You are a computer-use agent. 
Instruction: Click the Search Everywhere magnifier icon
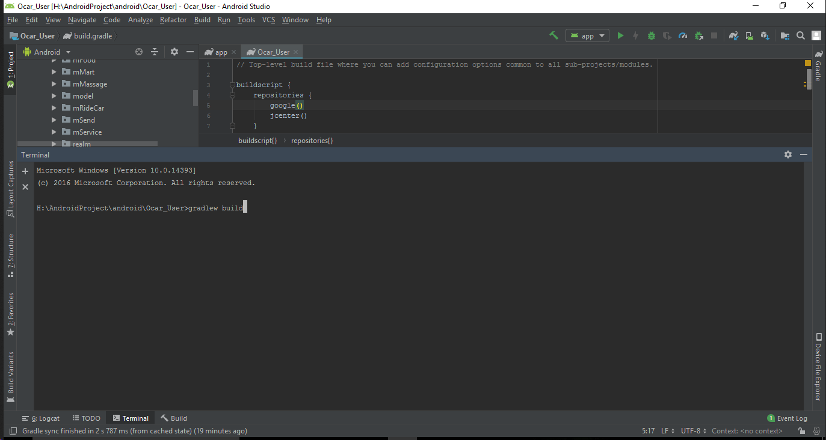pos(801,35)
